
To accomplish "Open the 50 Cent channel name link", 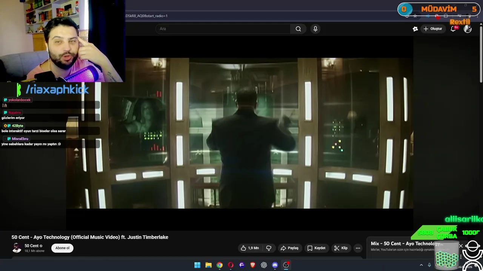I will click(31, 246).
